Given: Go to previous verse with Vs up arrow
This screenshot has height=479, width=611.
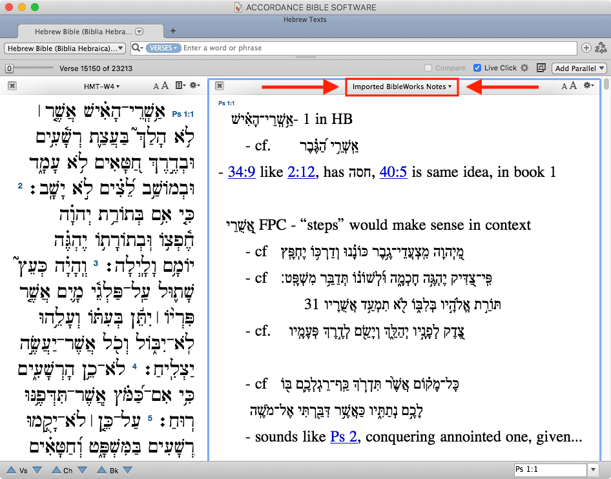Looking at the screenshot, I should (x=11, y=470).
